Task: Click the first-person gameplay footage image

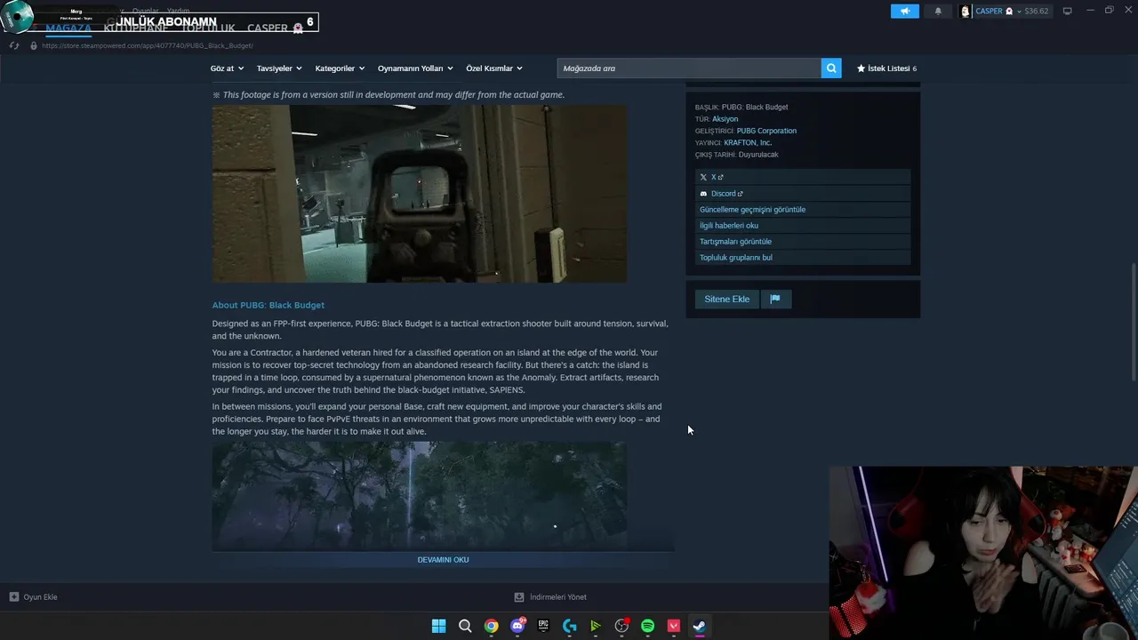Action: point(420,194)
